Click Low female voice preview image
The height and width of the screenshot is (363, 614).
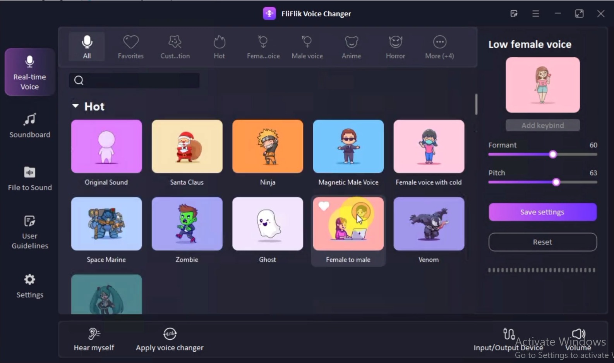543,85
